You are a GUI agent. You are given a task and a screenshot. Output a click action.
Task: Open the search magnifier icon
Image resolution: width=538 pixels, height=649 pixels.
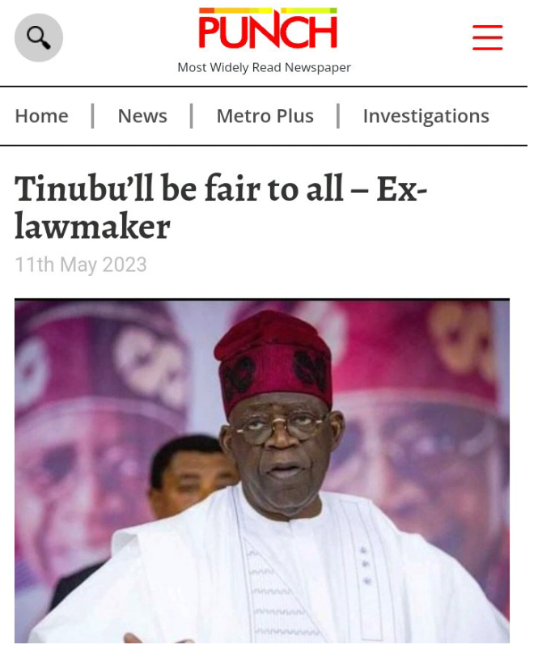point(39,38)
